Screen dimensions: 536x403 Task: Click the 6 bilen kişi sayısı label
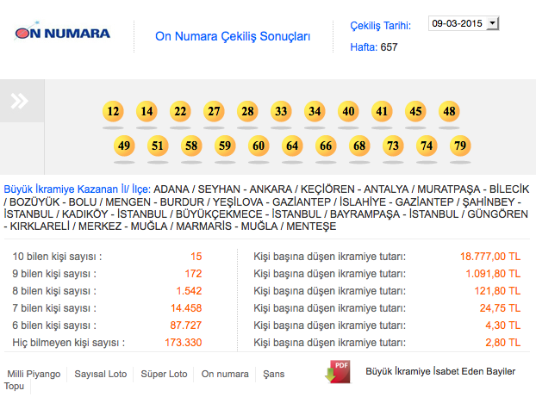tap(54, 325)
